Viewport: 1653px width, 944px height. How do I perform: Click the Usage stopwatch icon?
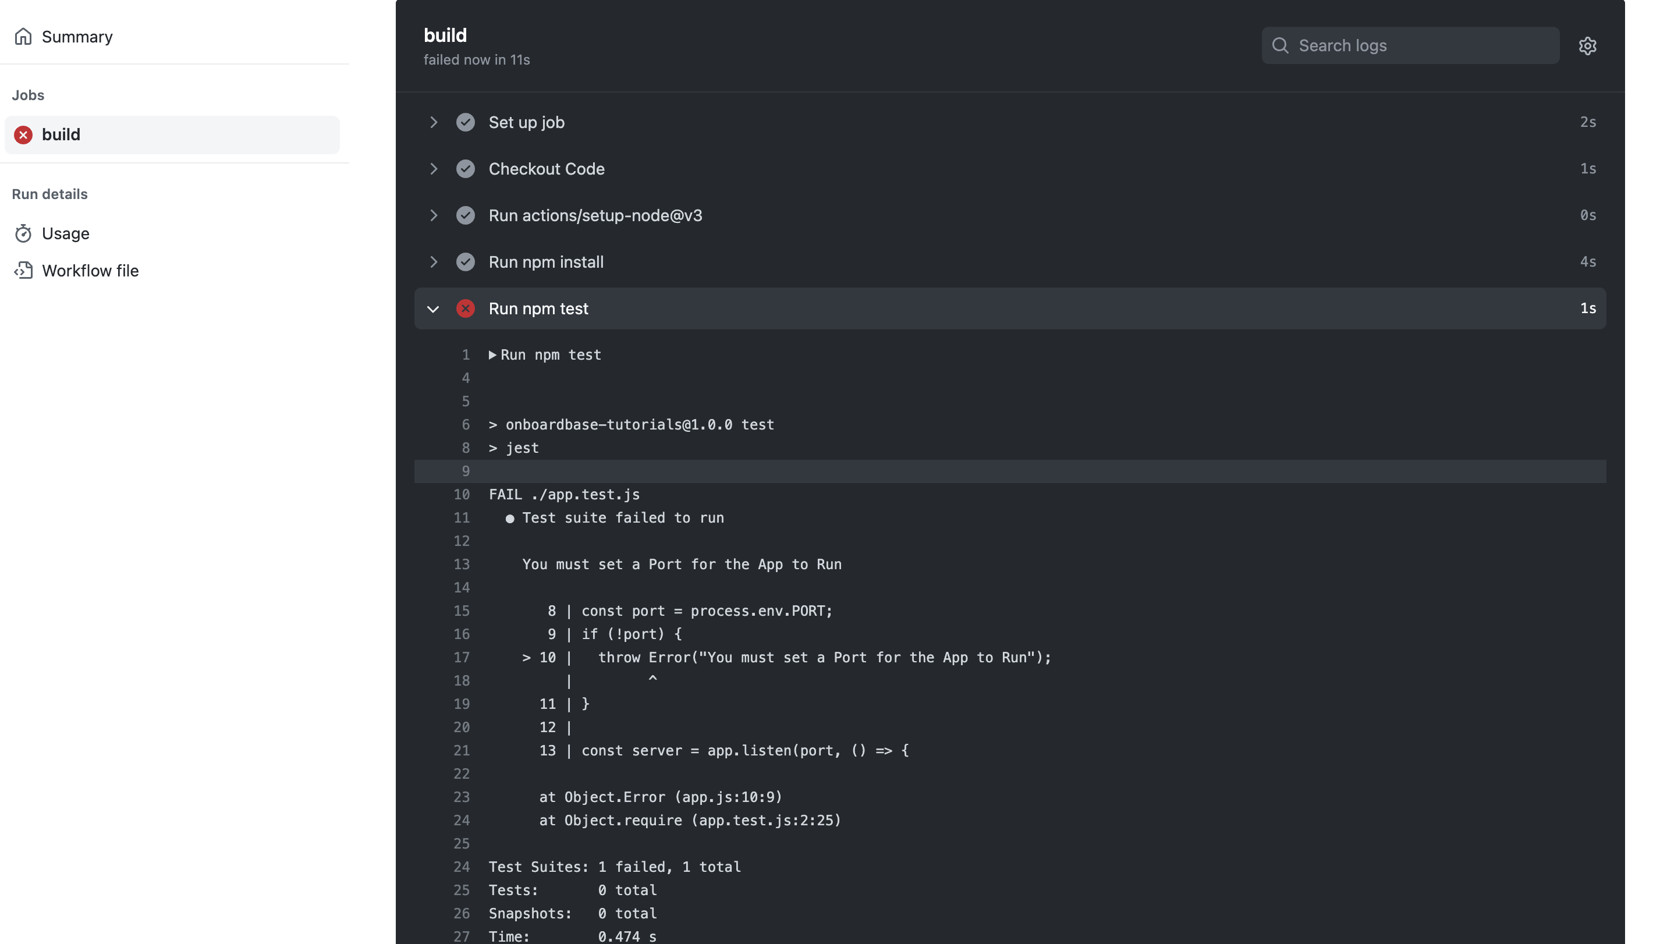coord(23,233)
